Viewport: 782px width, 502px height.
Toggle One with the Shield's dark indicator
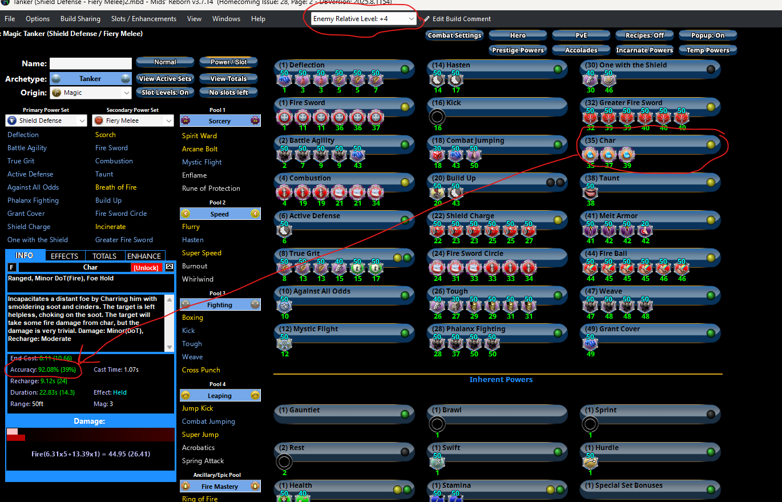[711, 70]
